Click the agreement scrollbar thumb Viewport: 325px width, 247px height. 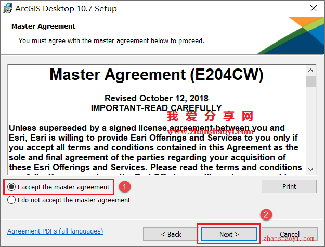click(x=310, y=81)
